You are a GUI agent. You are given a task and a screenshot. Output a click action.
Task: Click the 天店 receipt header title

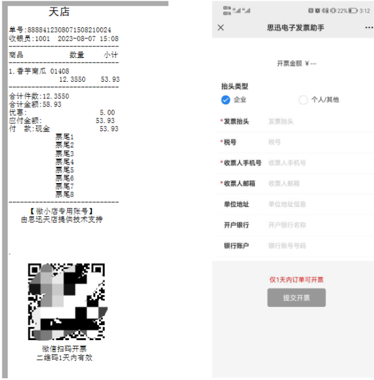coord(59,12)
